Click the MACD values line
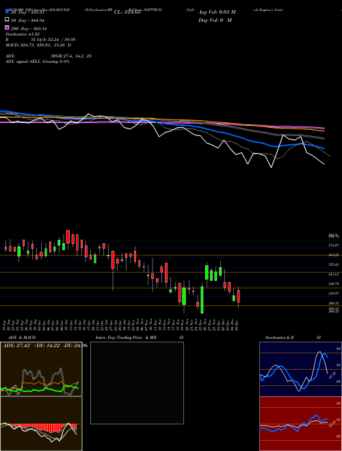Viewport: 342px width, 451px height. tap(38, 45)
